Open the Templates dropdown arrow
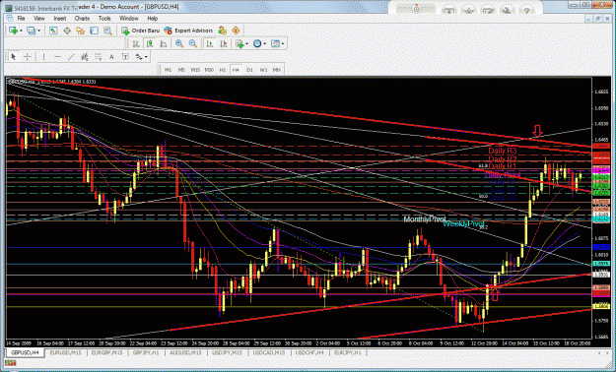Image resolution: width=616 pixels, height=372 pixels. [x=283, y=44]
